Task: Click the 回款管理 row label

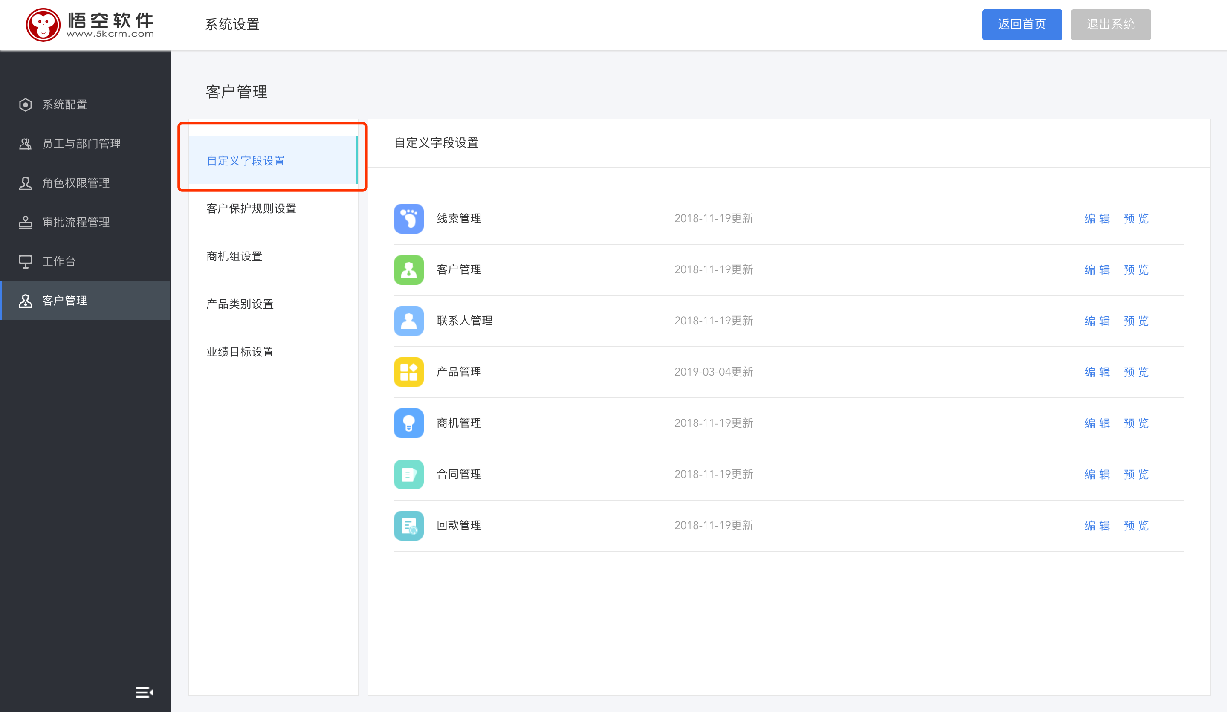Action: [459, 526]
